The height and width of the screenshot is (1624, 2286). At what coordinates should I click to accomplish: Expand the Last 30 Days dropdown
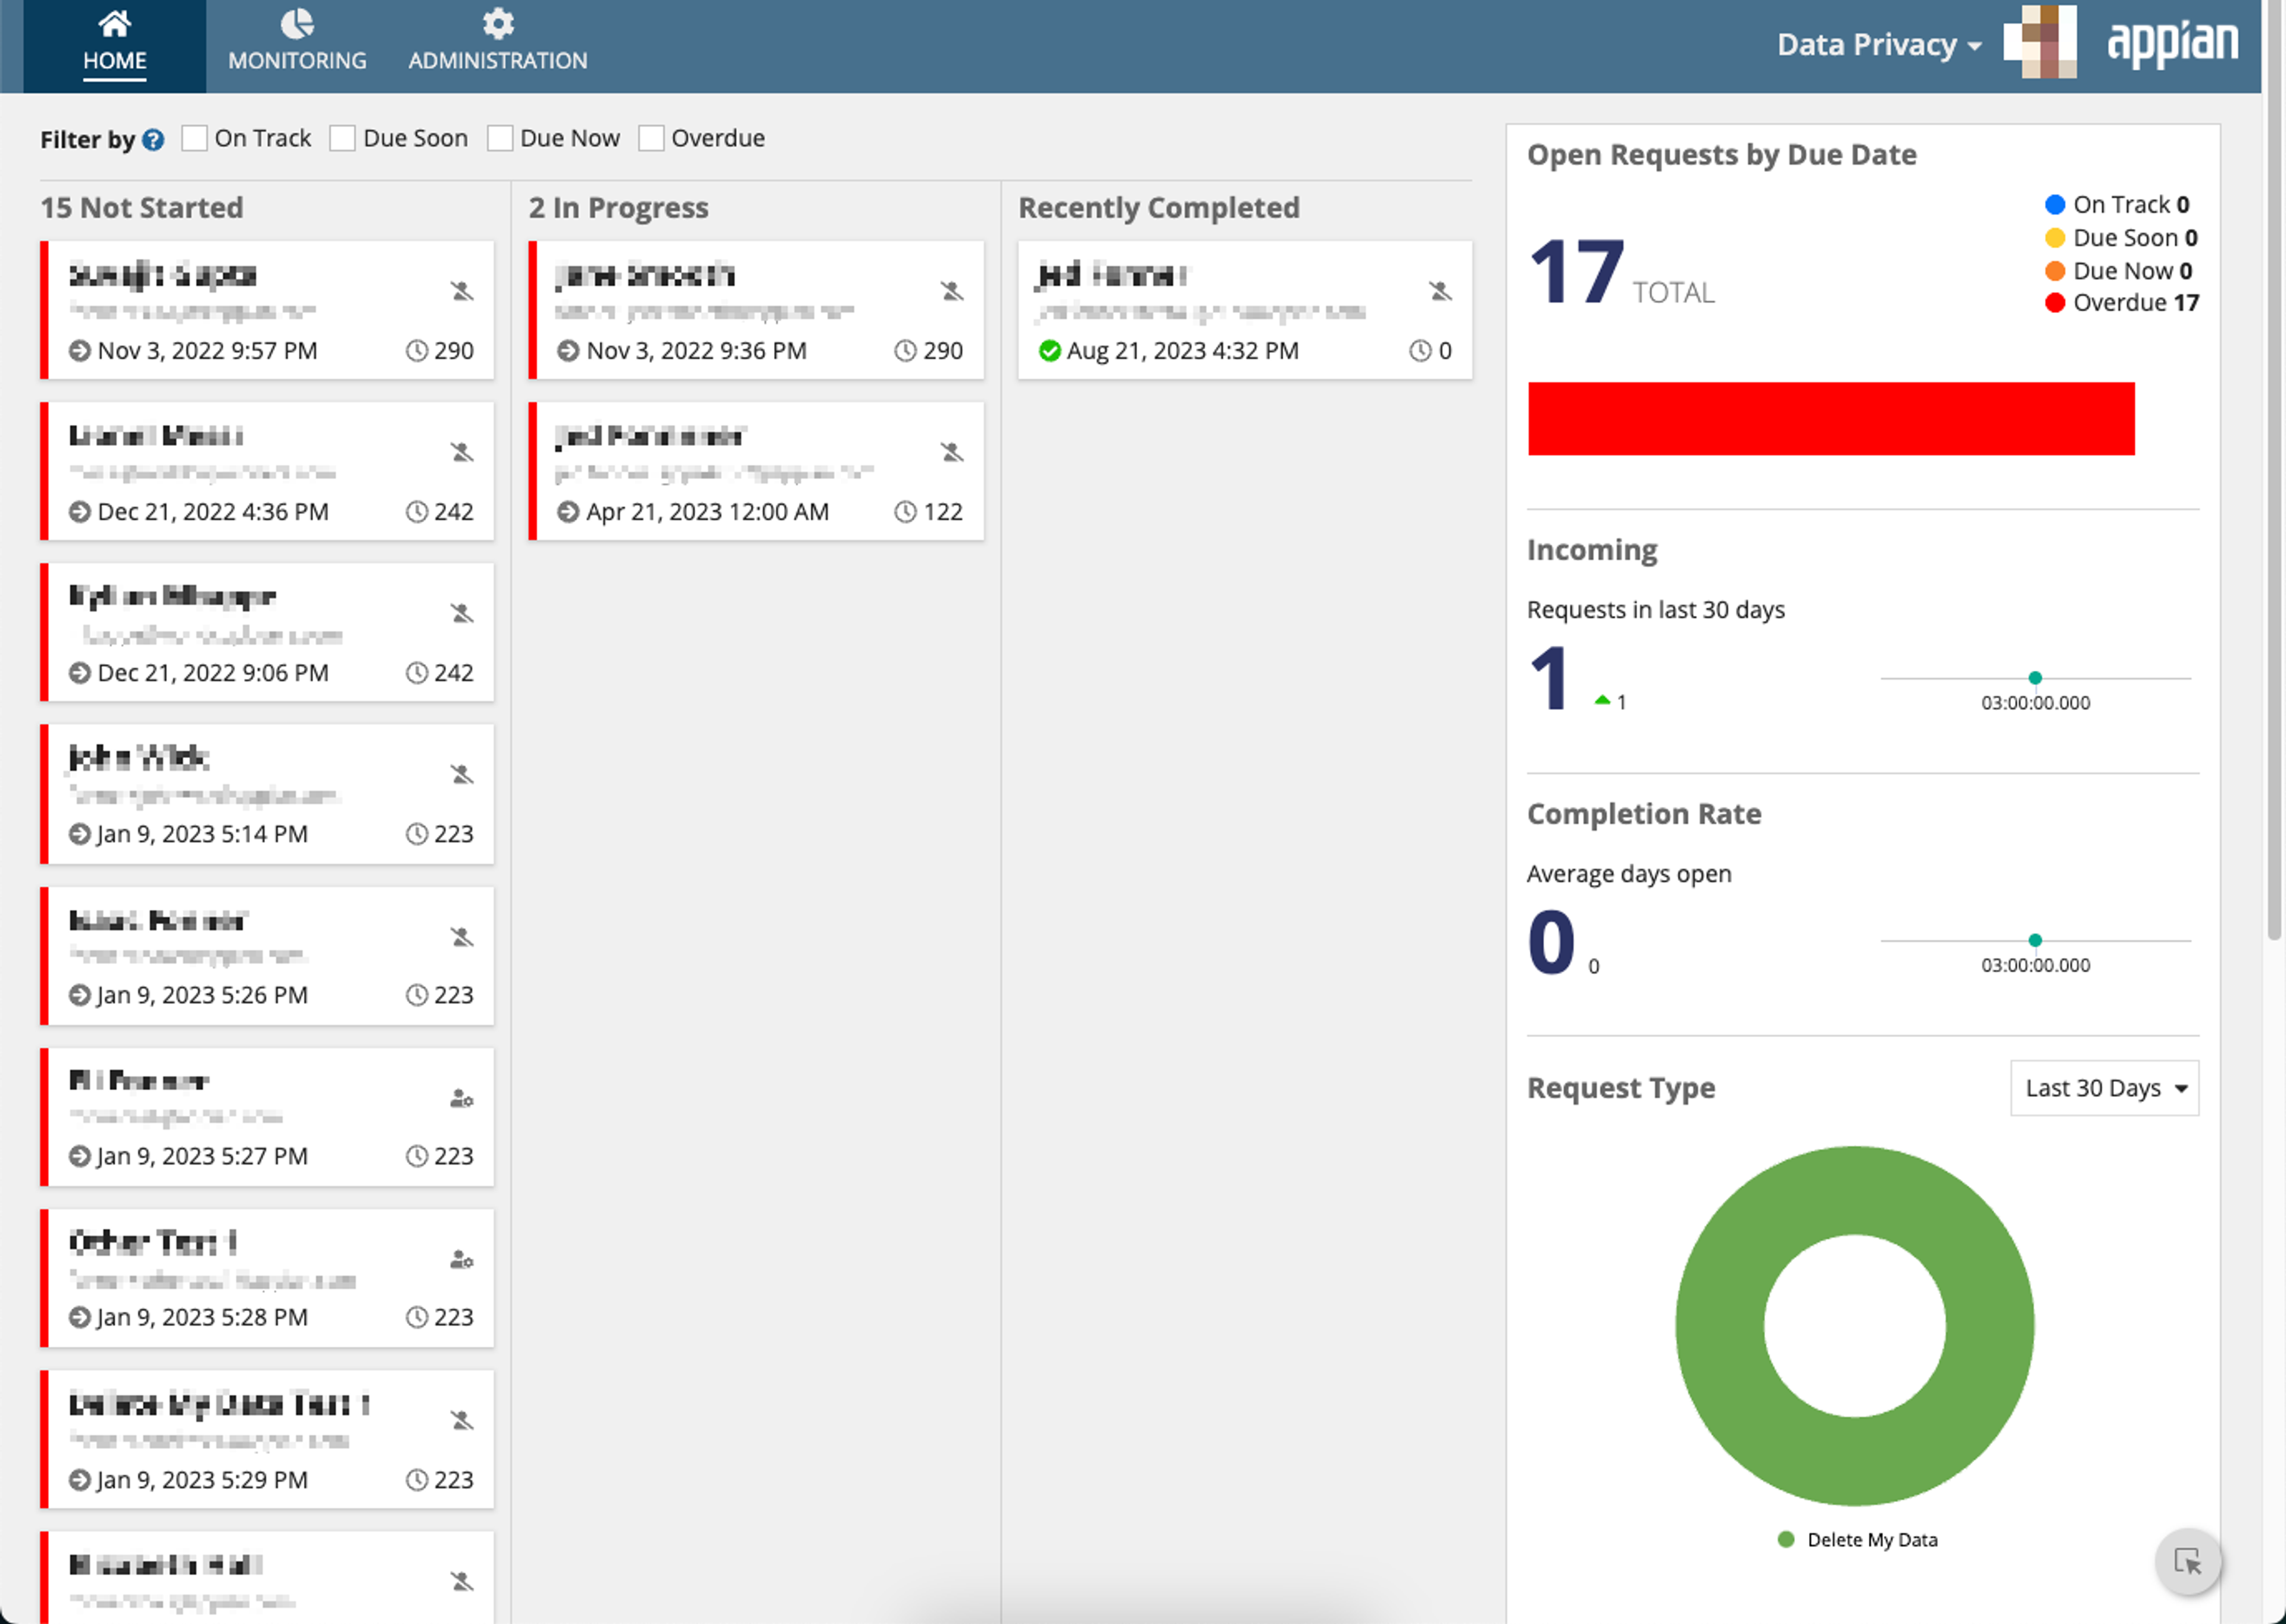(2104, 1088)
